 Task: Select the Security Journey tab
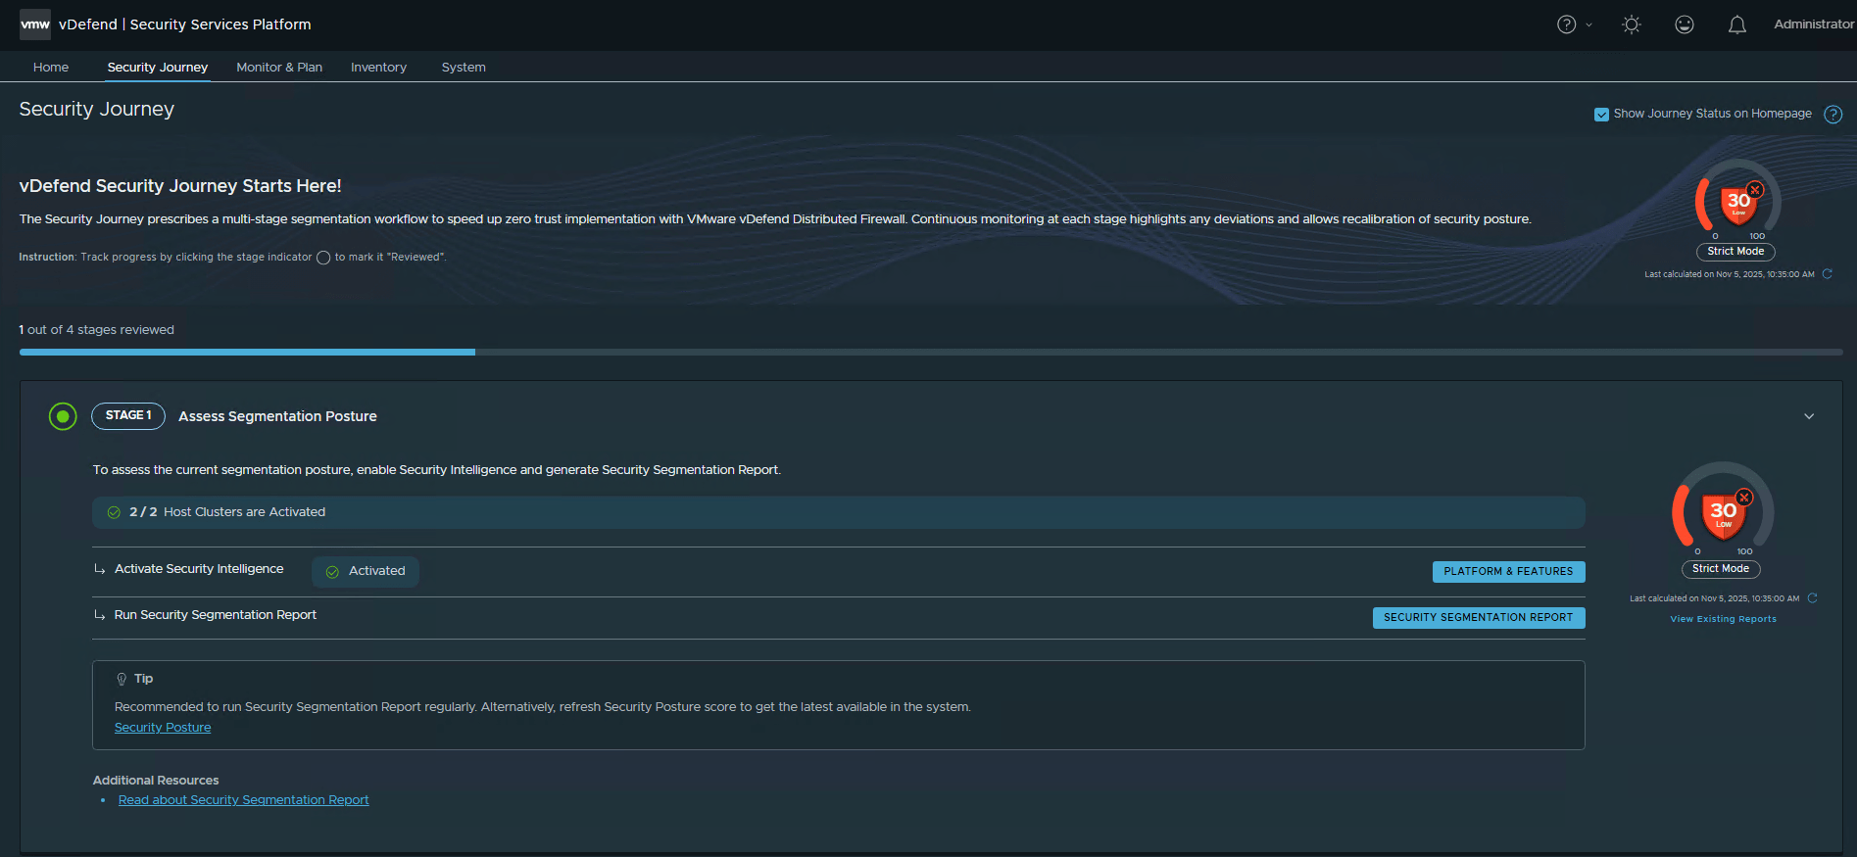pos(158,67)
